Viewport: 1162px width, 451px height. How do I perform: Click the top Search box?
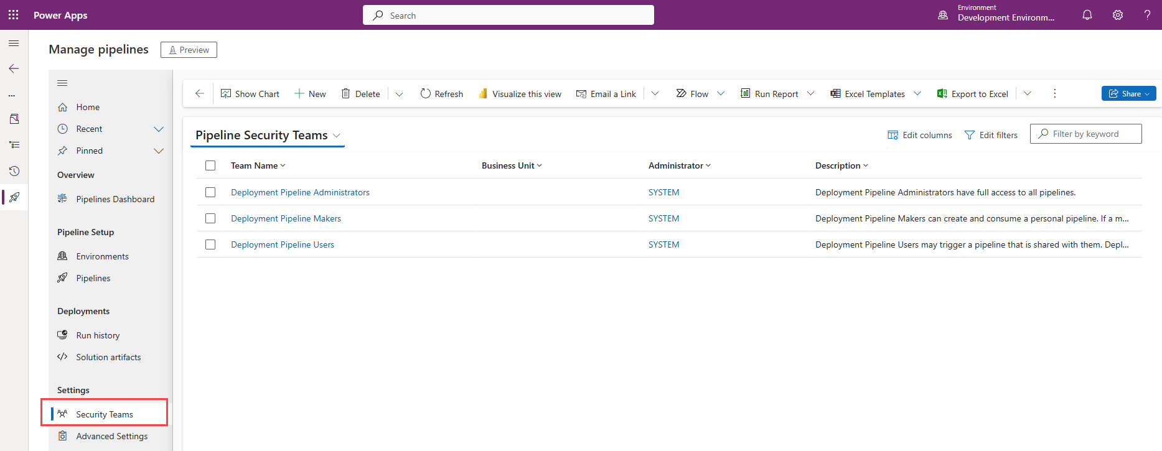coord(508,15)
